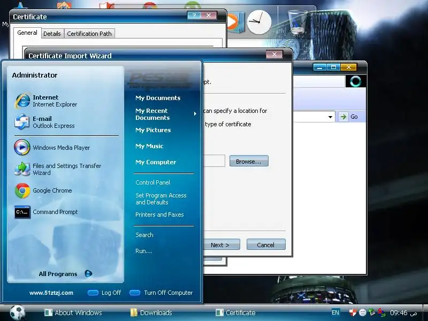
Task: Click the green network monitor tray icon
Action: pos(372,312)
